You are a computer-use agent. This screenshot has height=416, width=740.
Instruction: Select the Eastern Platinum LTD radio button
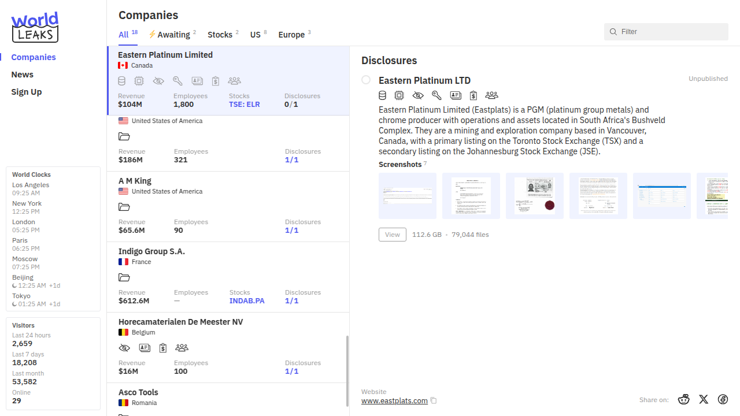tap(366, 80)
